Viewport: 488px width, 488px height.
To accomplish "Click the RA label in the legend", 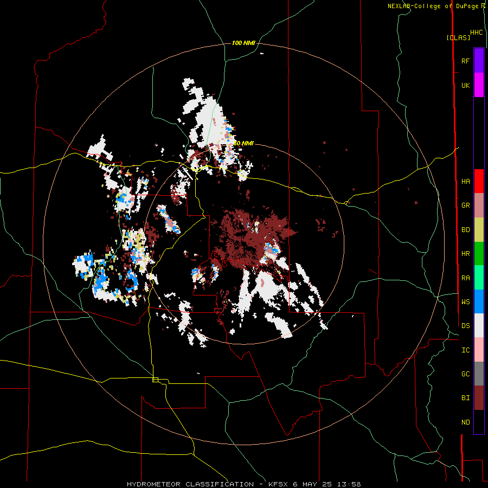I will point(465,278).
